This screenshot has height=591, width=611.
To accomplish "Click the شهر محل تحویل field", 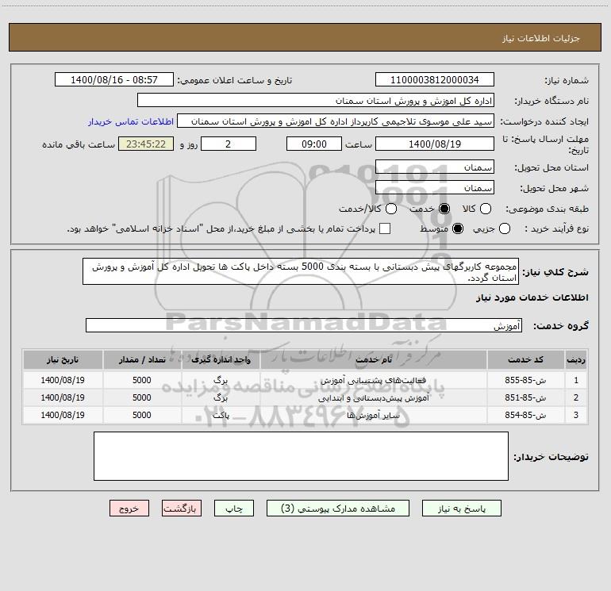I will [435, 187].
